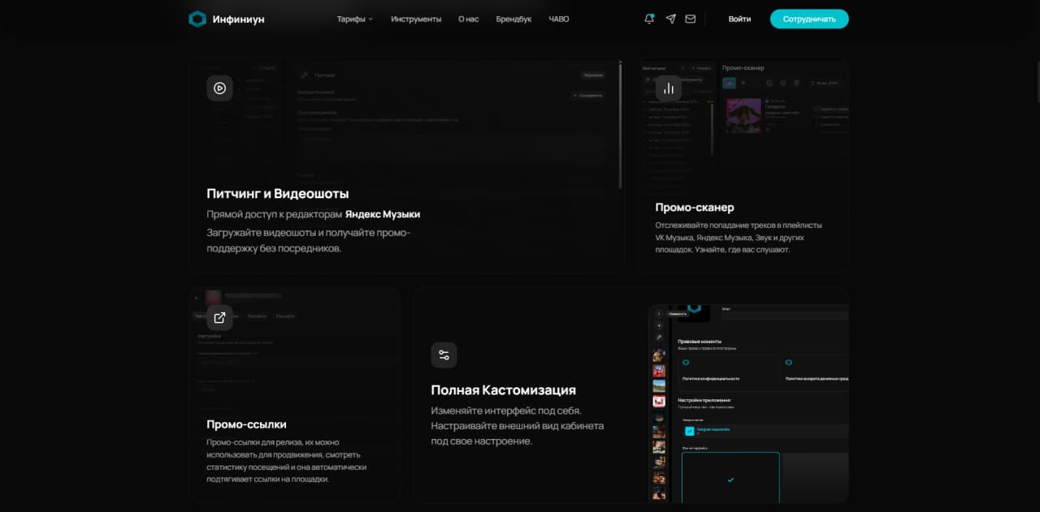
Task: Expand the Тарифы dropdown menu
Action: [x=355, y=19]
